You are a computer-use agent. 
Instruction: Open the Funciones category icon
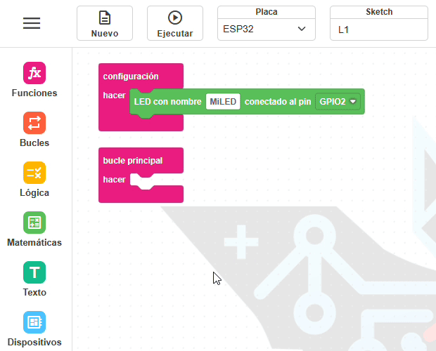[34, 73]
